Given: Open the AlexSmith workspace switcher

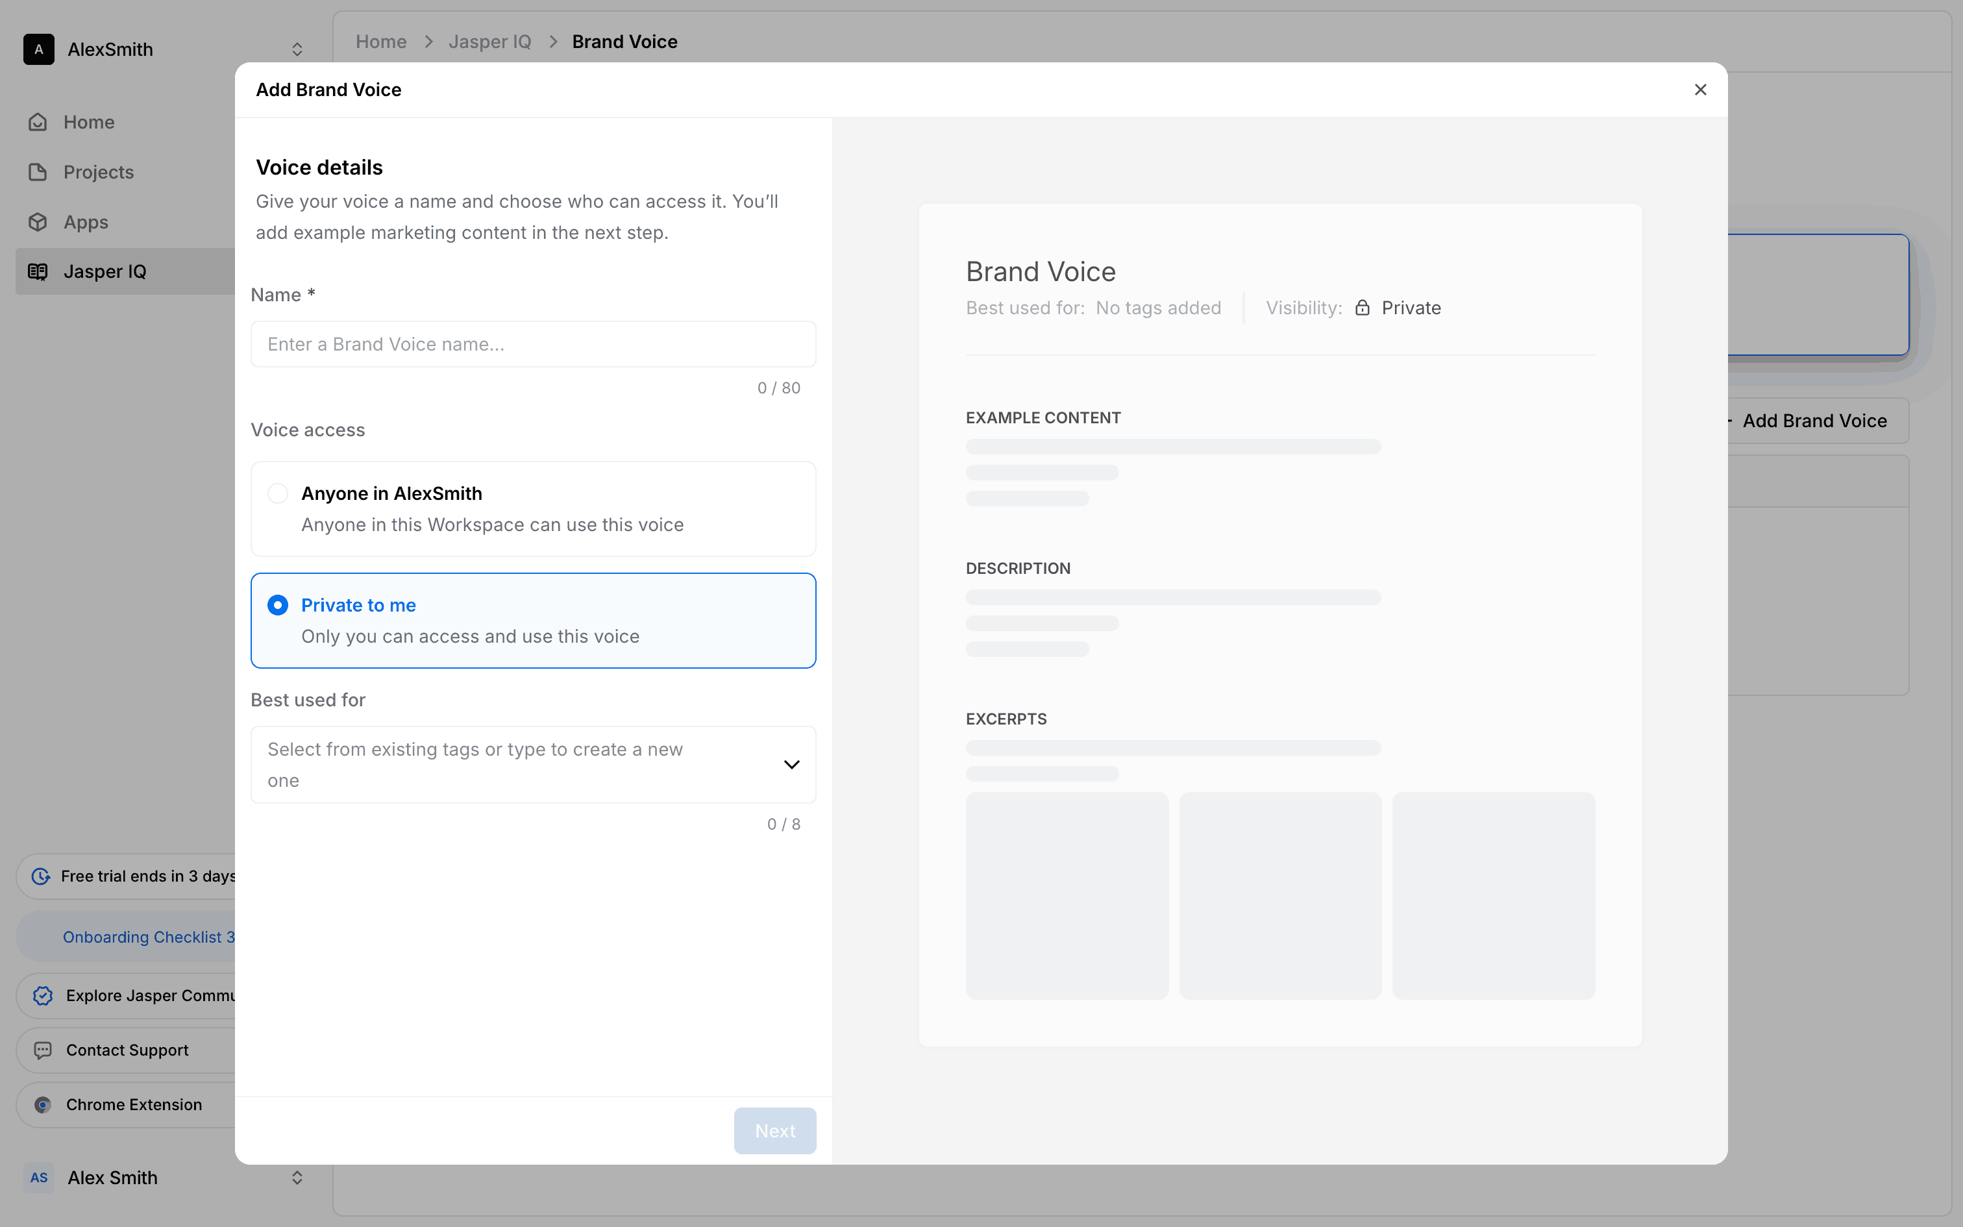Looking at the screenshot, I should point(297,49).
